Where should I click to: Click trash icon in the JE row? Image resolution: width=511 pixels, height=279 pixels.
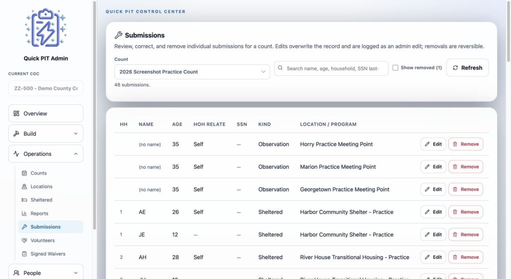click(x=455, y=235)
